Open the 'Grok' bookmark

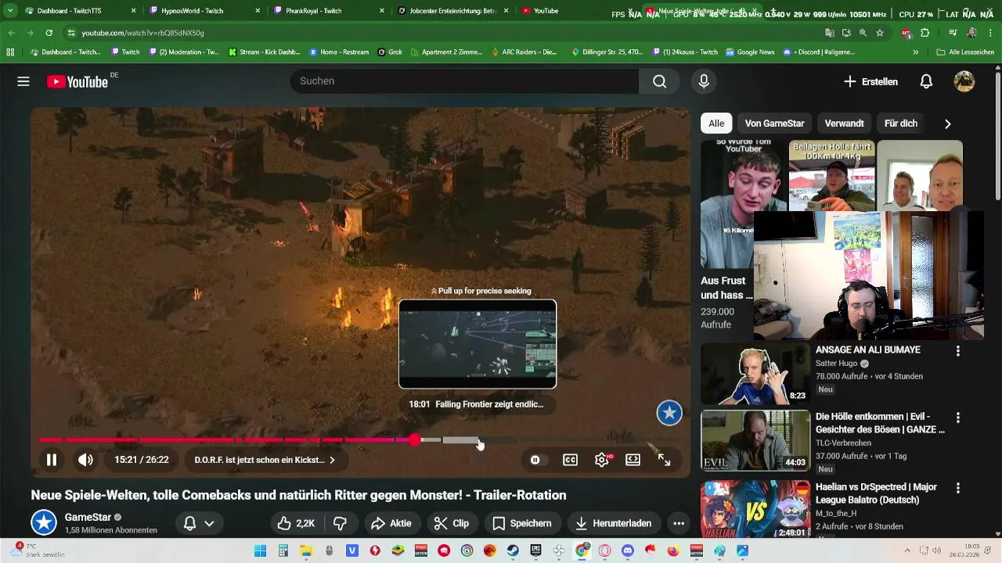coord(390,52)
